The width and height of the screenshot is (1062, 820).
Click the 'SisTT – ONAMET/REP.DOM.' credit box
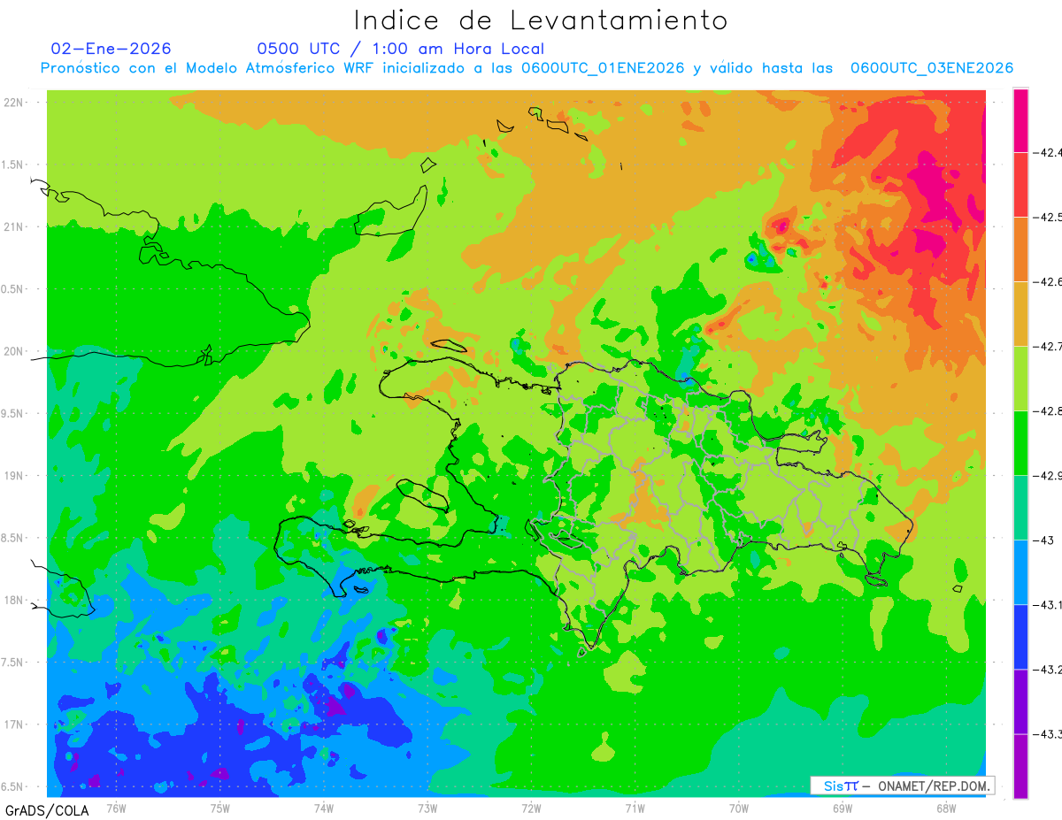click(903, 786)
